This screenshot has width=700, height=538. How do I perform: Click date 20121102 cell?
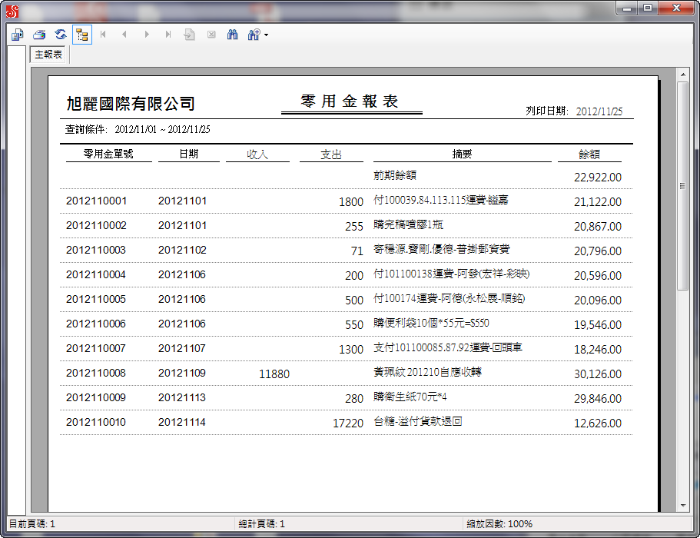coord(182,250)
